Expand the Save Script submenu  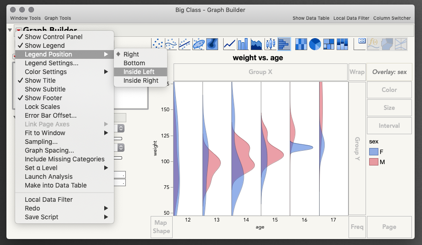(65, 217)
